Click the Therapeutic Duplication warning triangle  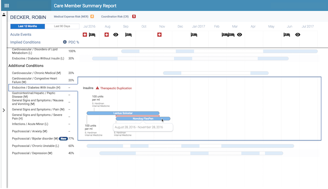click(97, 88)
